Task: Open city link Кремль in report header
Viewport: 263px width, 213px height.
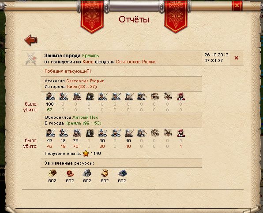Action: 90,55
